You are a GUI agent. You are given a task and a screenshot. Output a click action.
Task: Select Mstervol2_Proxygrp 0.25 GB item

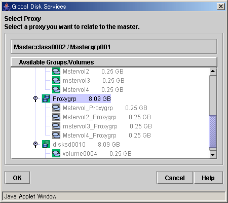107,117
